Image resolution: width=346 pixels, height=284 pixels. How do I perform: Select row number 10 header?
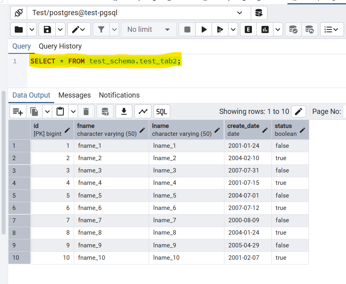tap(19, 258)
